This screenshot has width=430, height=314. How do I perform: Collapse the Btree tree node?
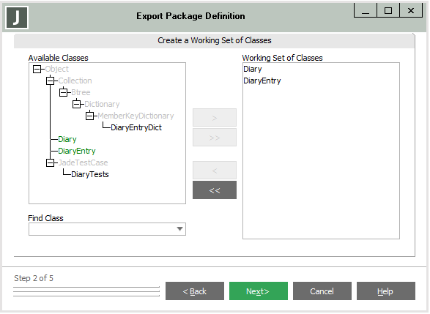tap(63, 92)
